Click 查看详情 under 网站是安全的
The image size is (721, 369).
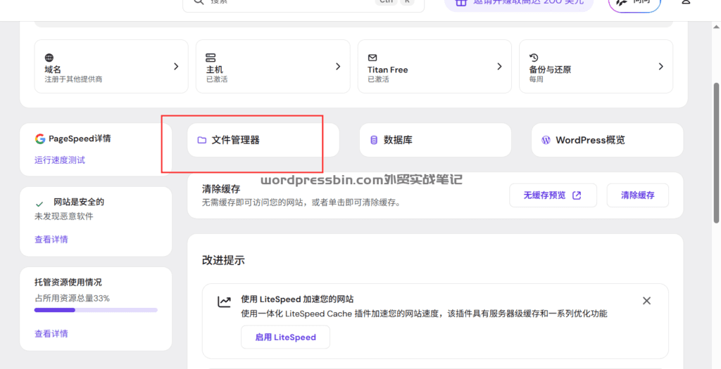point(51,240)
